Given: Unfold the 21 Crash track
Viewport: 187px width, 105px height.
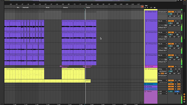Looking at the screenshot, I should coord(146,67).
